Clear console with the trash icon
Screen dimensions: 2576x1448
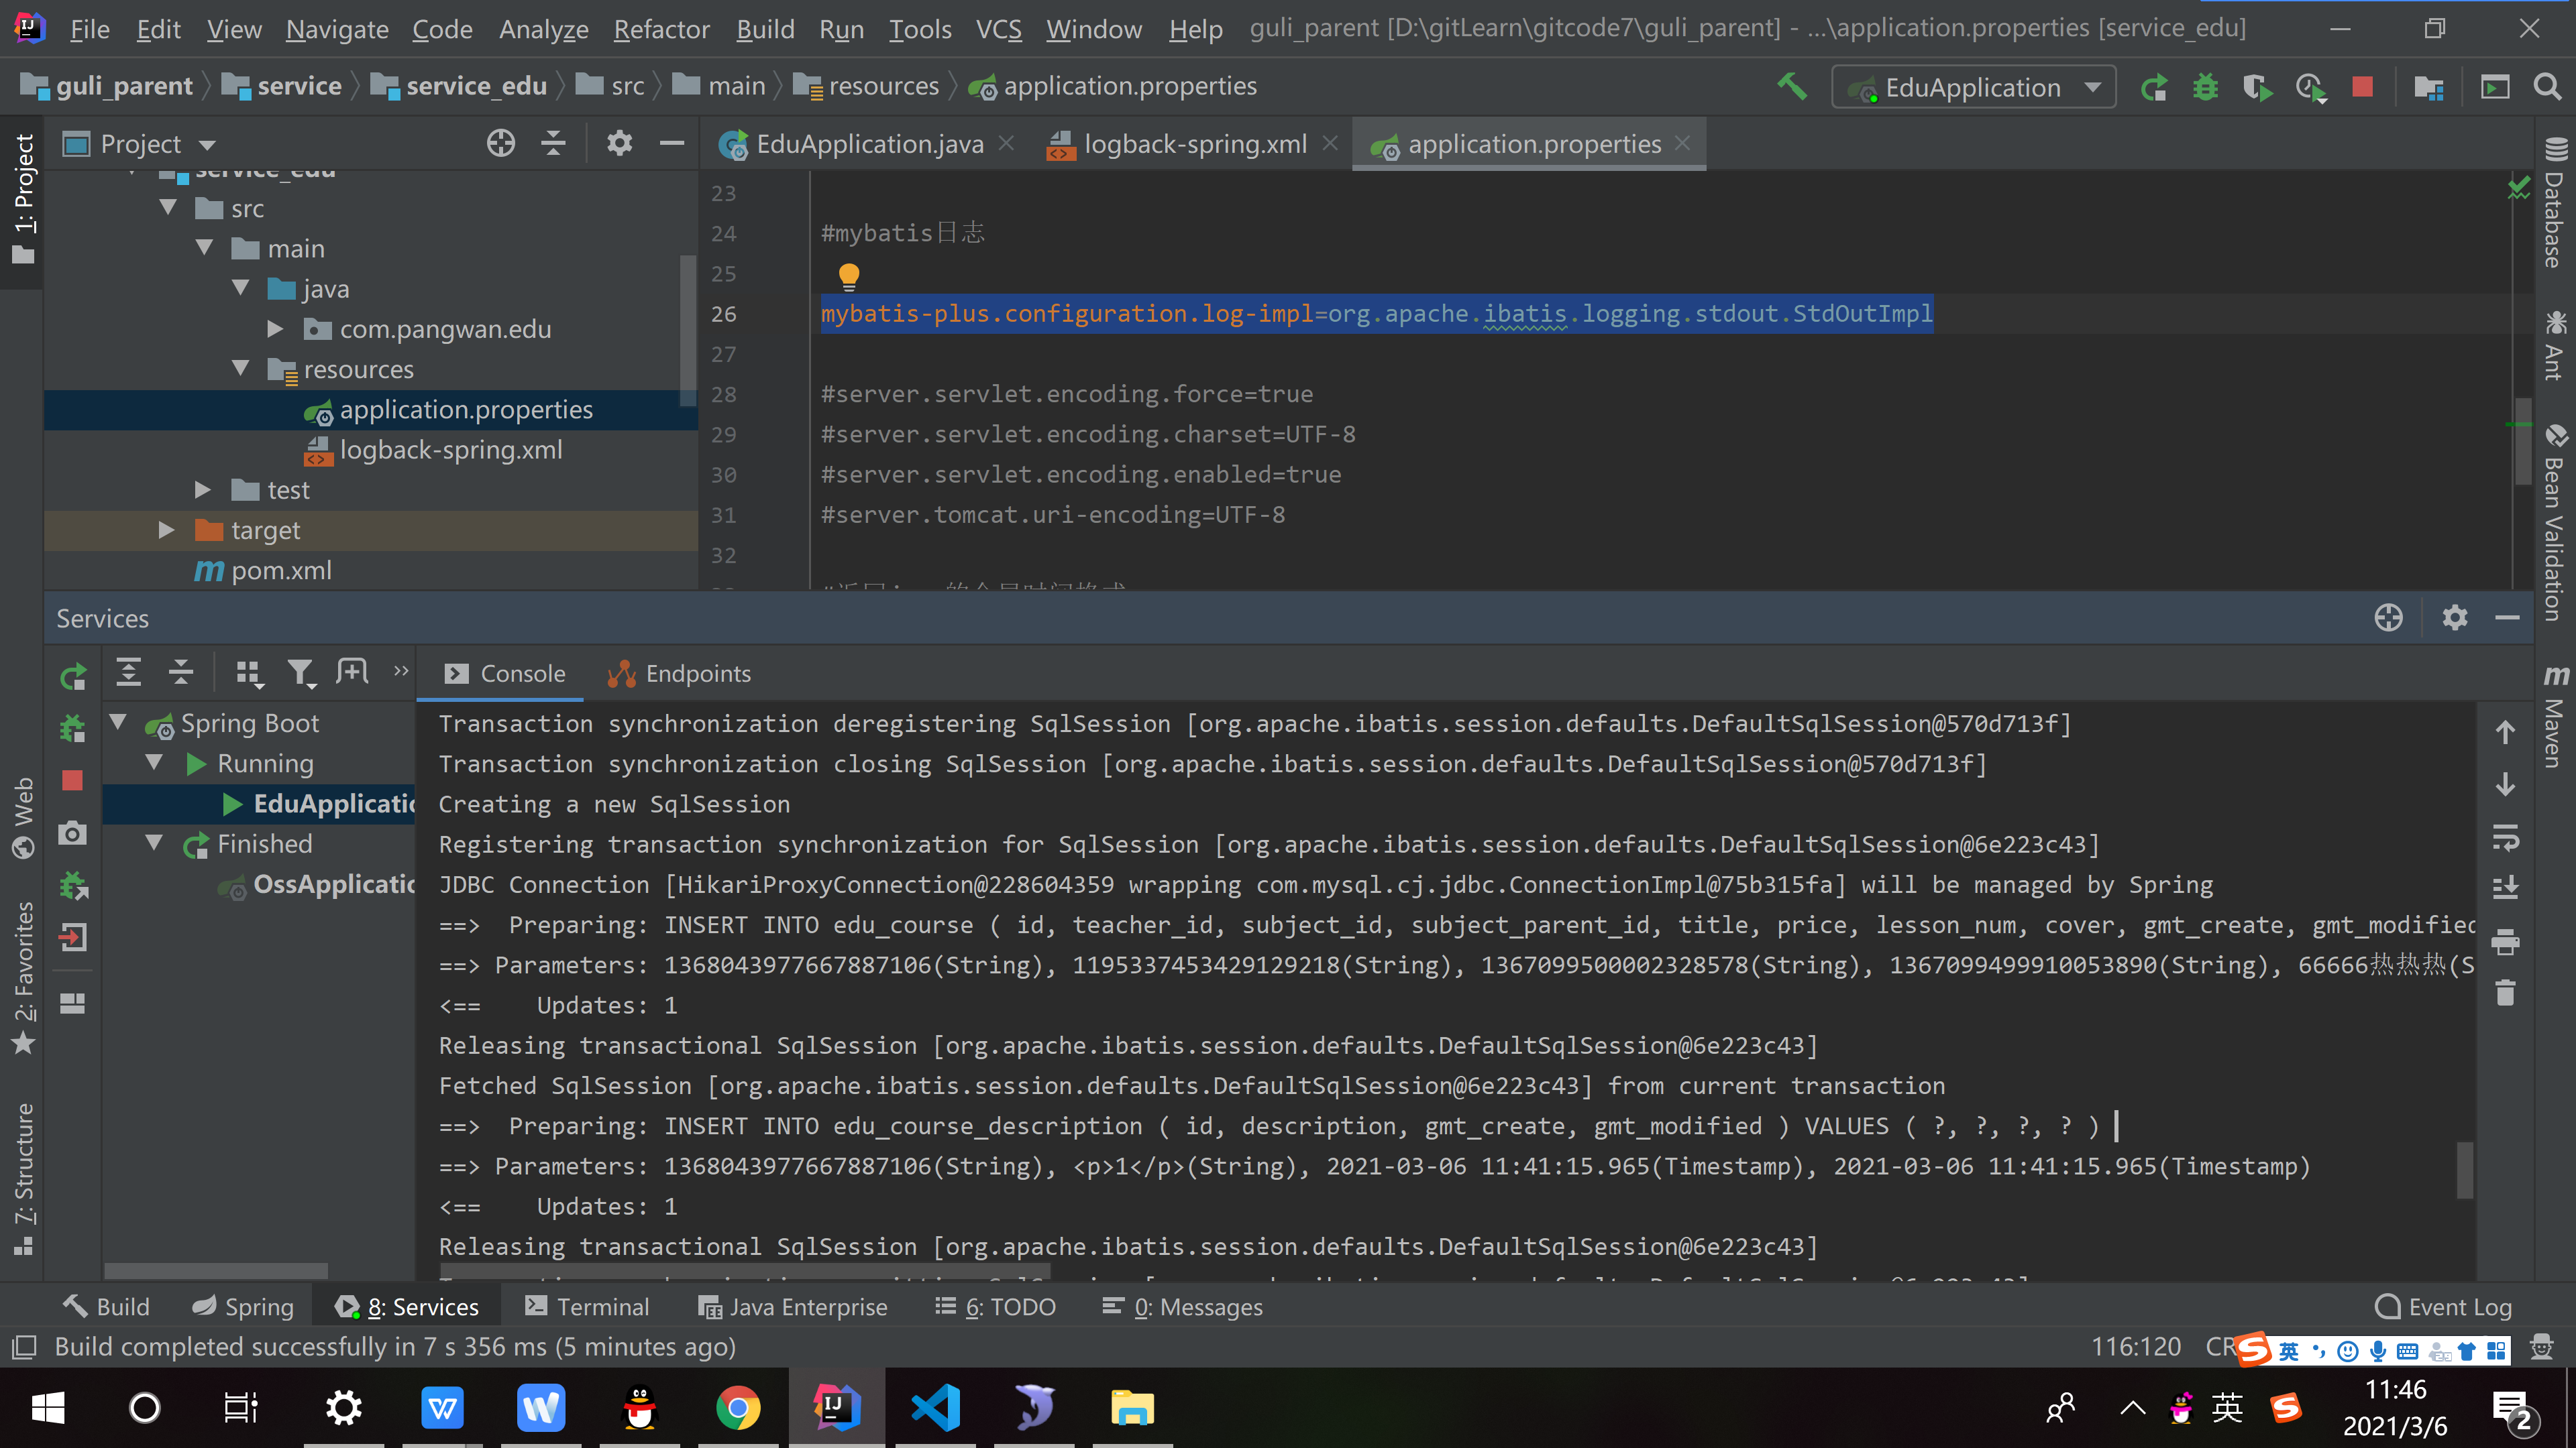click(2505, 993)
